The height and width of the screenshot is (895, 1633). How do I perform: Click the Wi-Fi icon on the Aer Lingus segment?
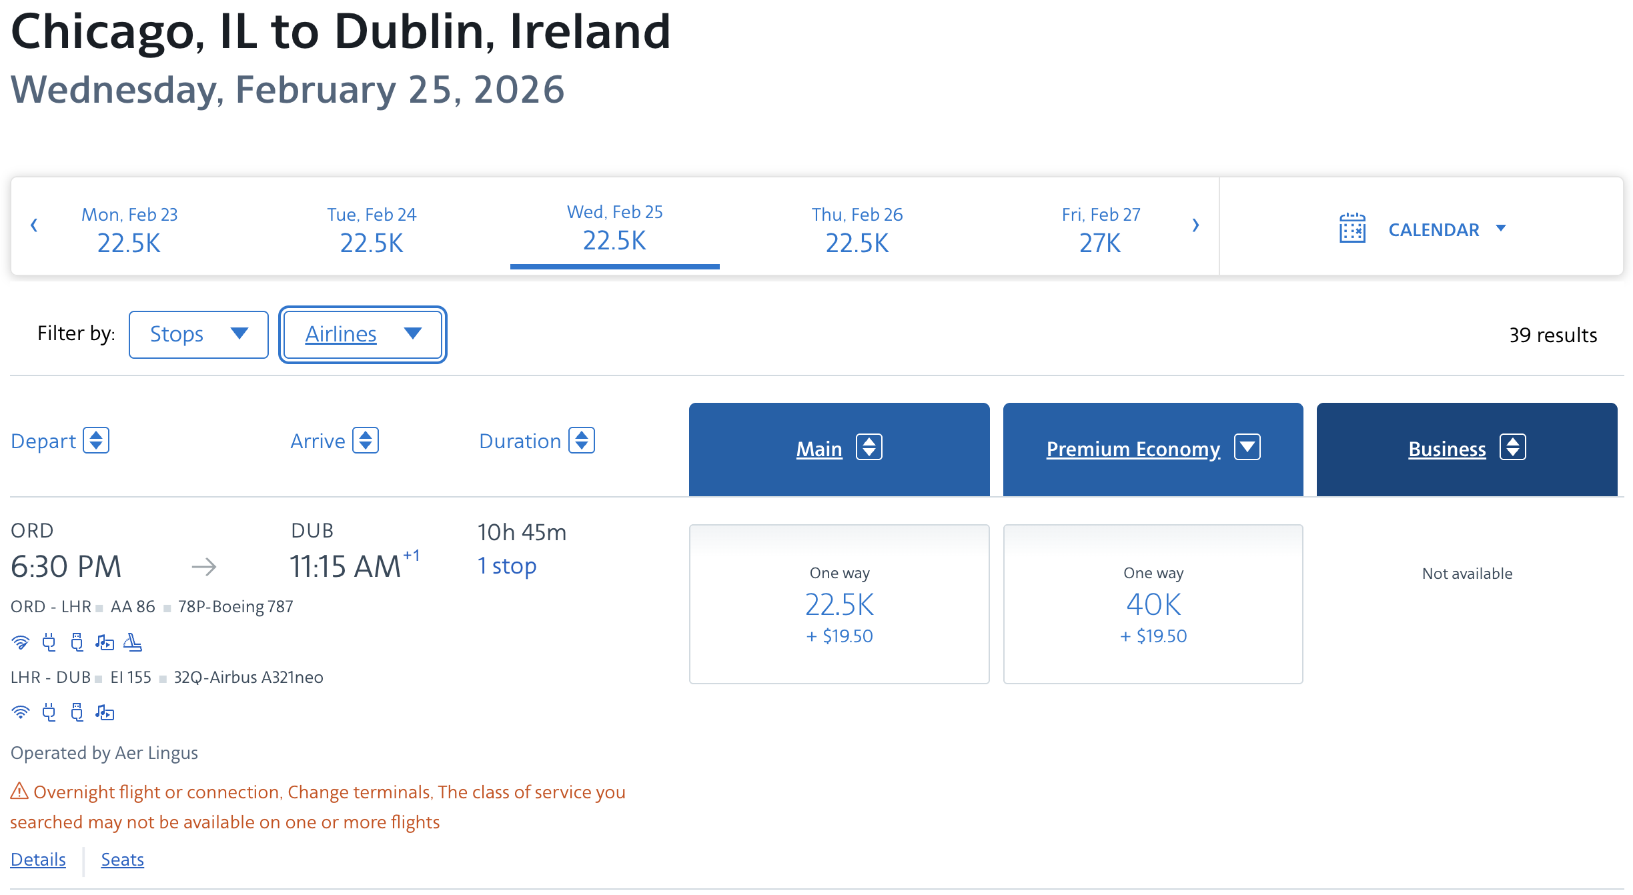pyautogui.click(x=21, y=712)
